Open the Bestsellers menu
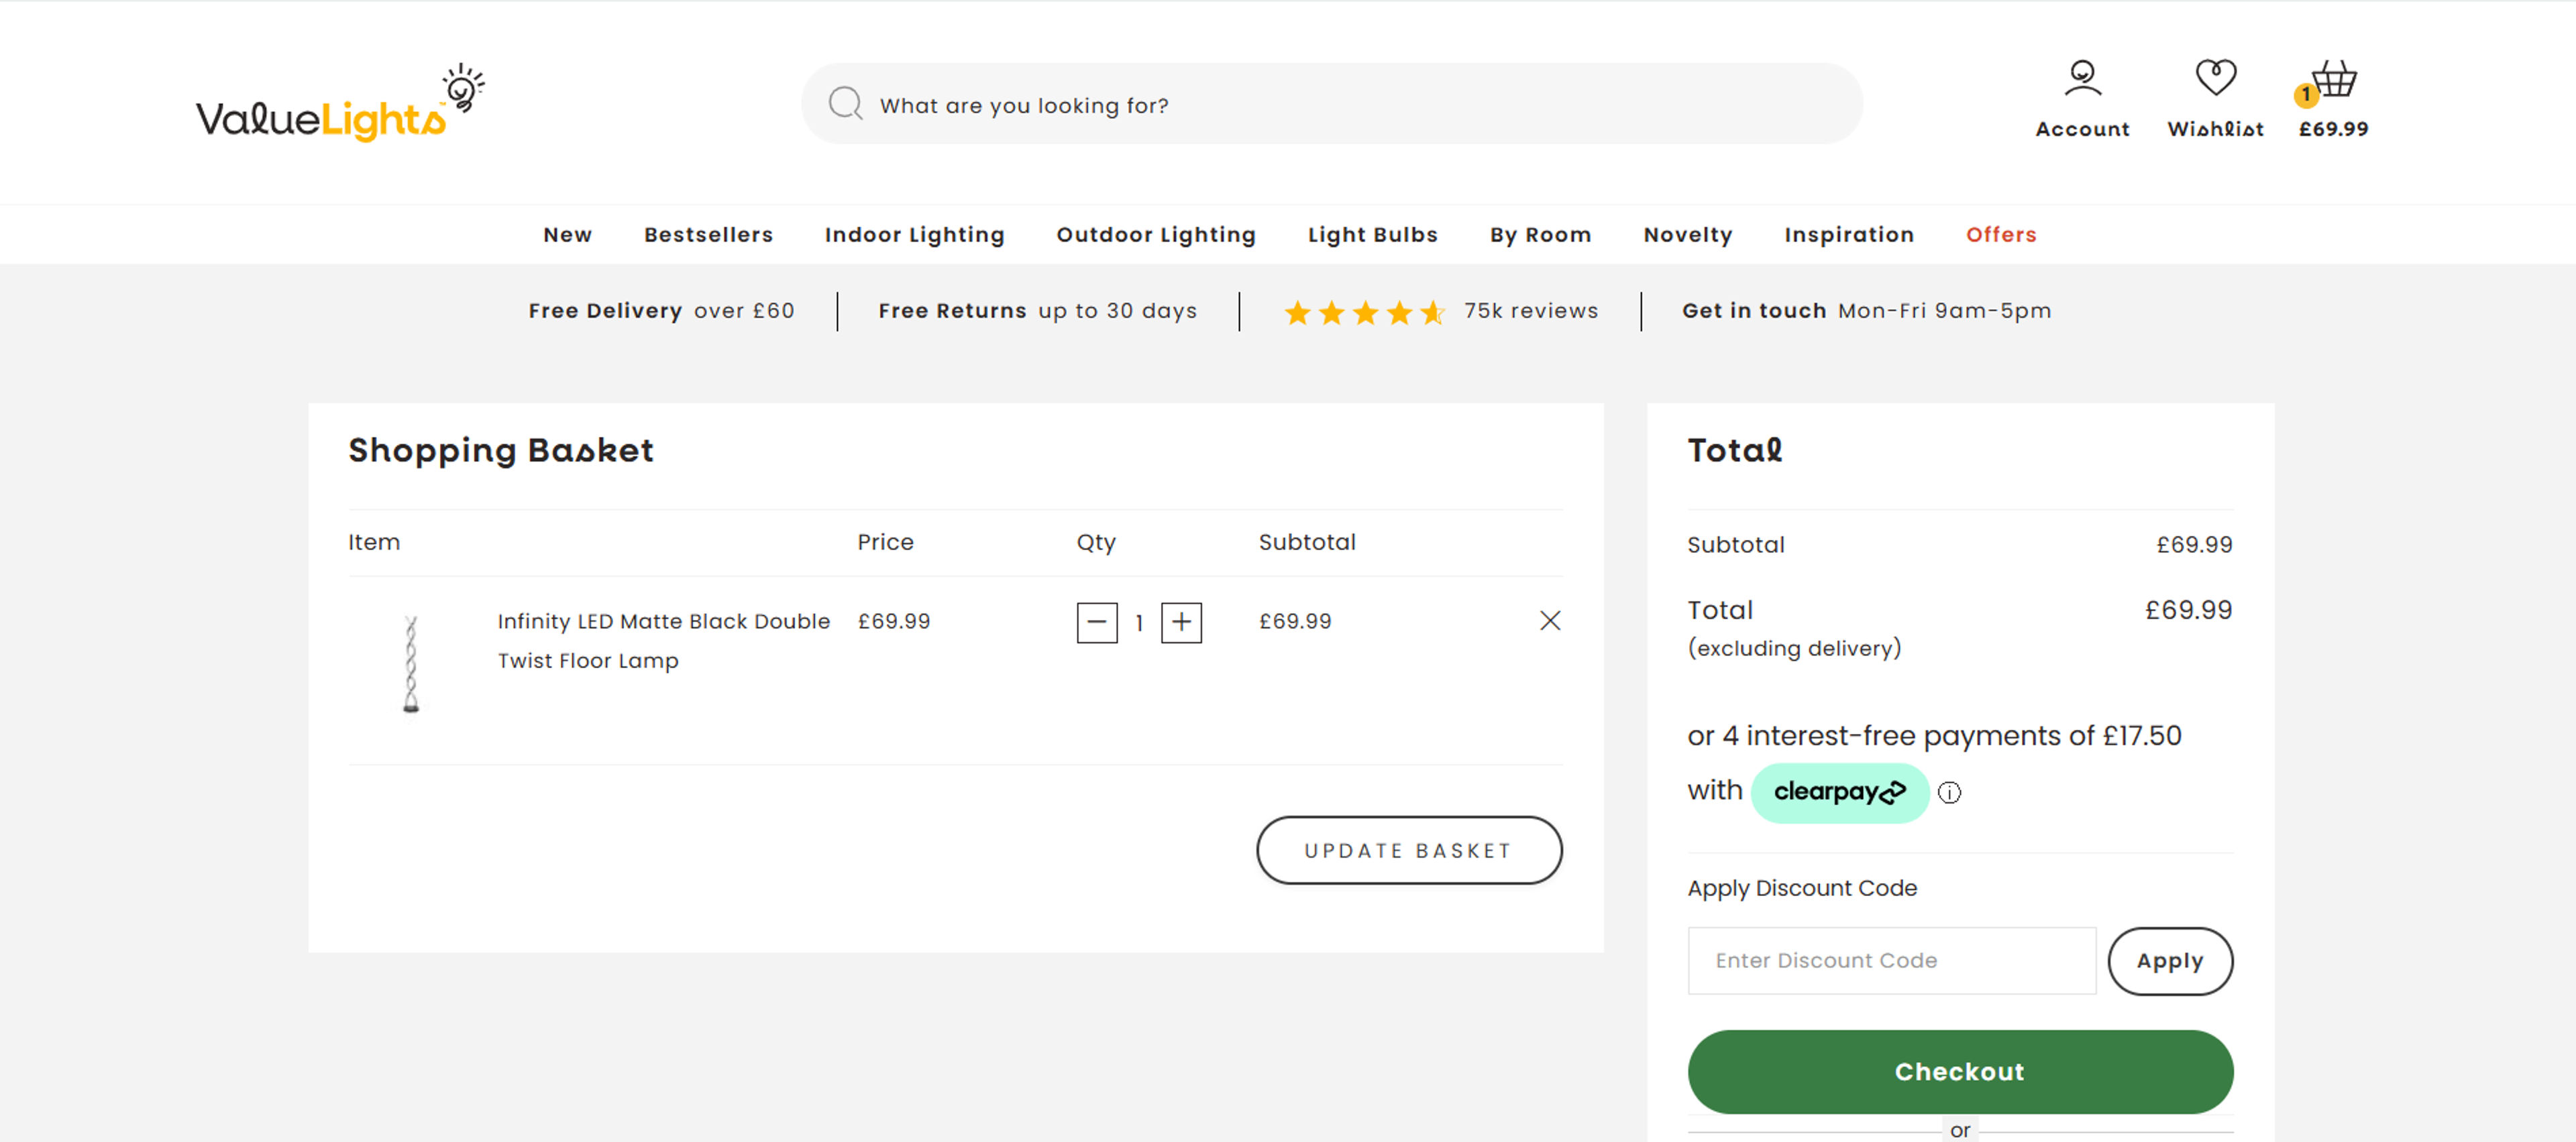 pyautogui.click(x=708, y=235)
